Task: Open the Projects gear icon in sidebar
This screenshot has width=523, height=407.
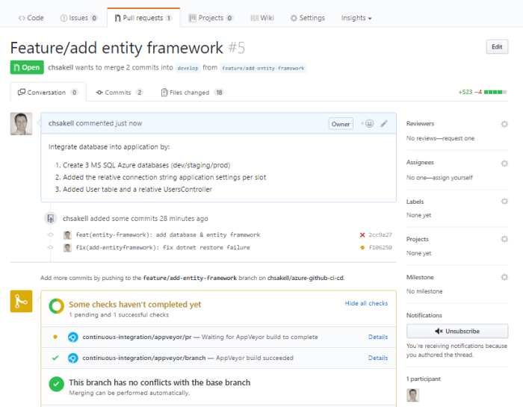Action: pyautogui.click(x=504, y=240)
